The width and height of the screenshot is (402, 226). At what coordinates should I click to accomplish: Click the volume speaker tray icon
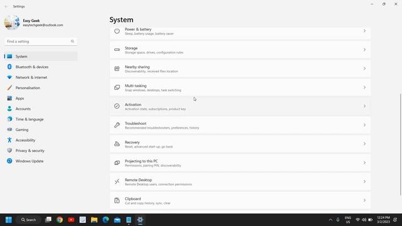tap(364, 220)
